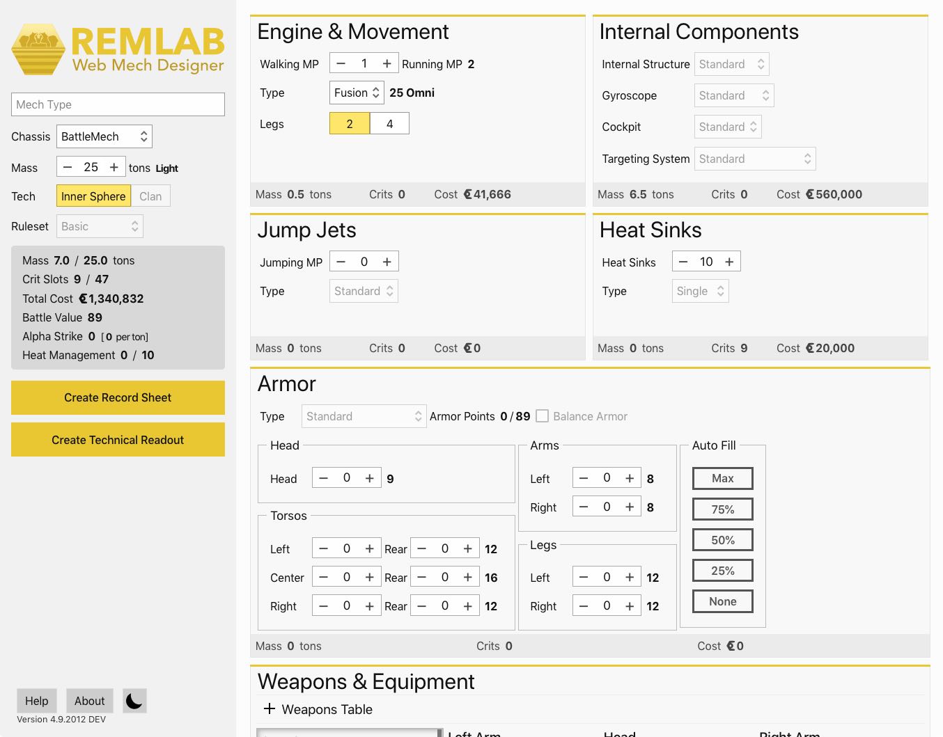Open the Armor Type Standard dropdown
Screen dimensions: 943x737
(x=364, y=416)
